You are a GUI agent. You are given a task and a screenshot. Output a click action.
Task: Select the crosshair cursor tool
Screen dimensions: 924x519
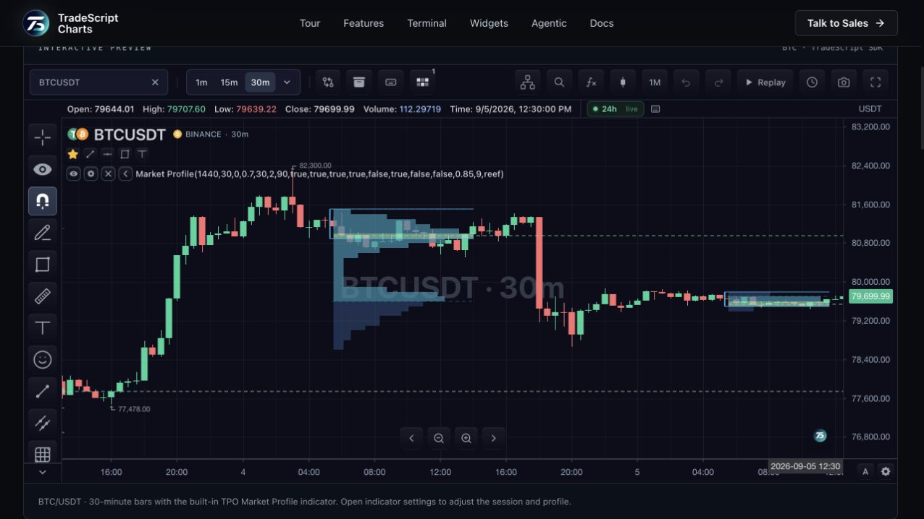pos(43,137)
